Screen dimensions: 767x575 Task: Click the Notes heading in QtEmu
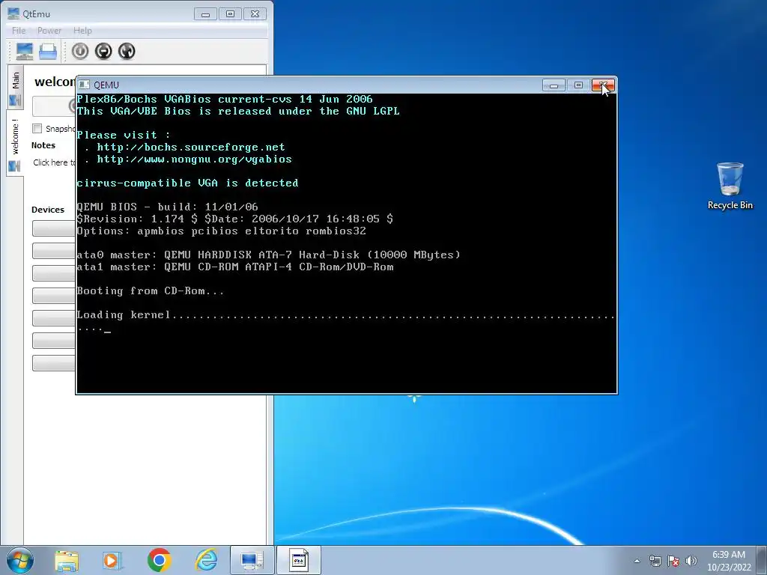coord(43,145)
